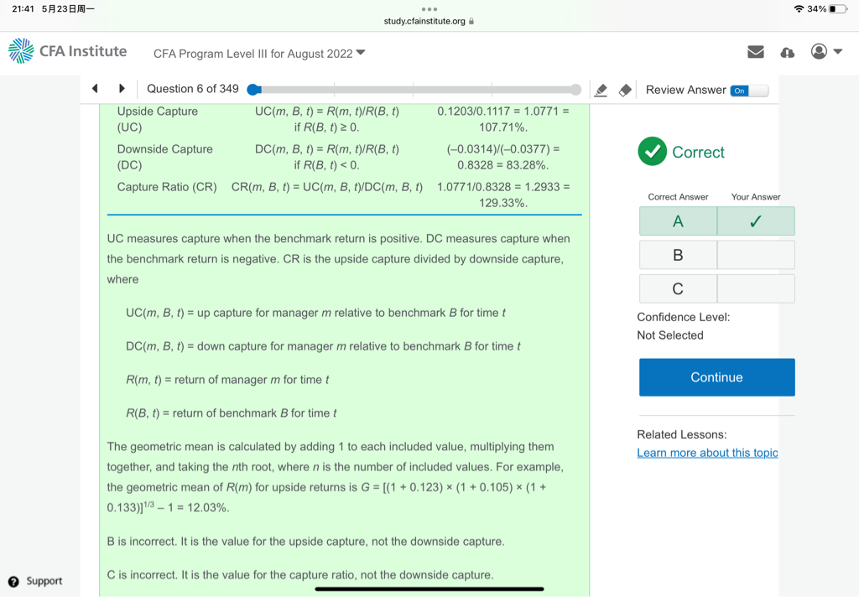
Task: Select answer choice A cell
Action: (678, 221)
